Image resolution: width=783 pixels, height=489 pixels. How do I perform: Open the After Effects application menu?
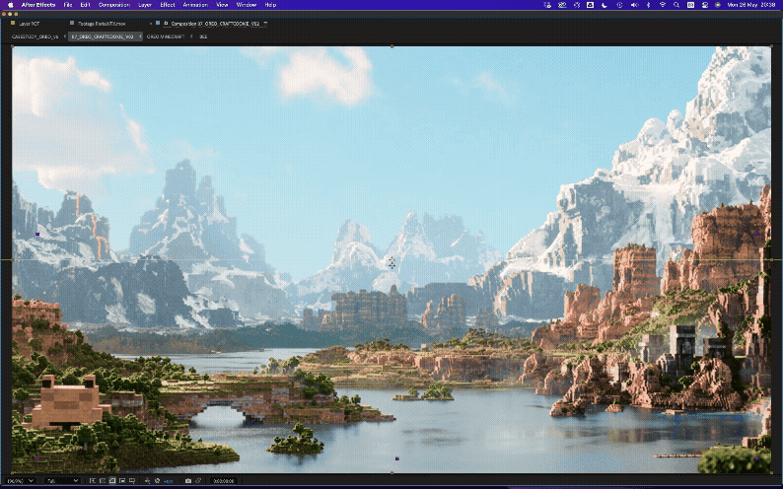click(37, 5)
